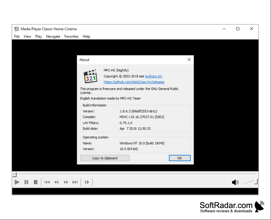Viewport: 271px width, 220px height.
Task: Open the Play menu
Action: coord(39,36)
